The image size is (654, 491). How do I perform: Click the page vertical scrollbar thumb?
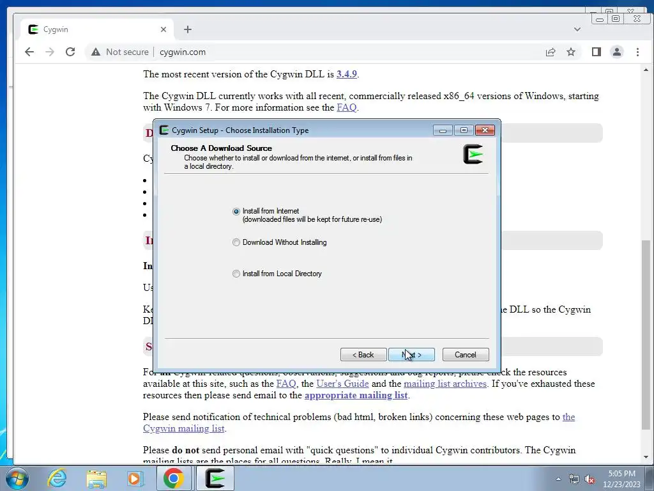pos(646,334)
